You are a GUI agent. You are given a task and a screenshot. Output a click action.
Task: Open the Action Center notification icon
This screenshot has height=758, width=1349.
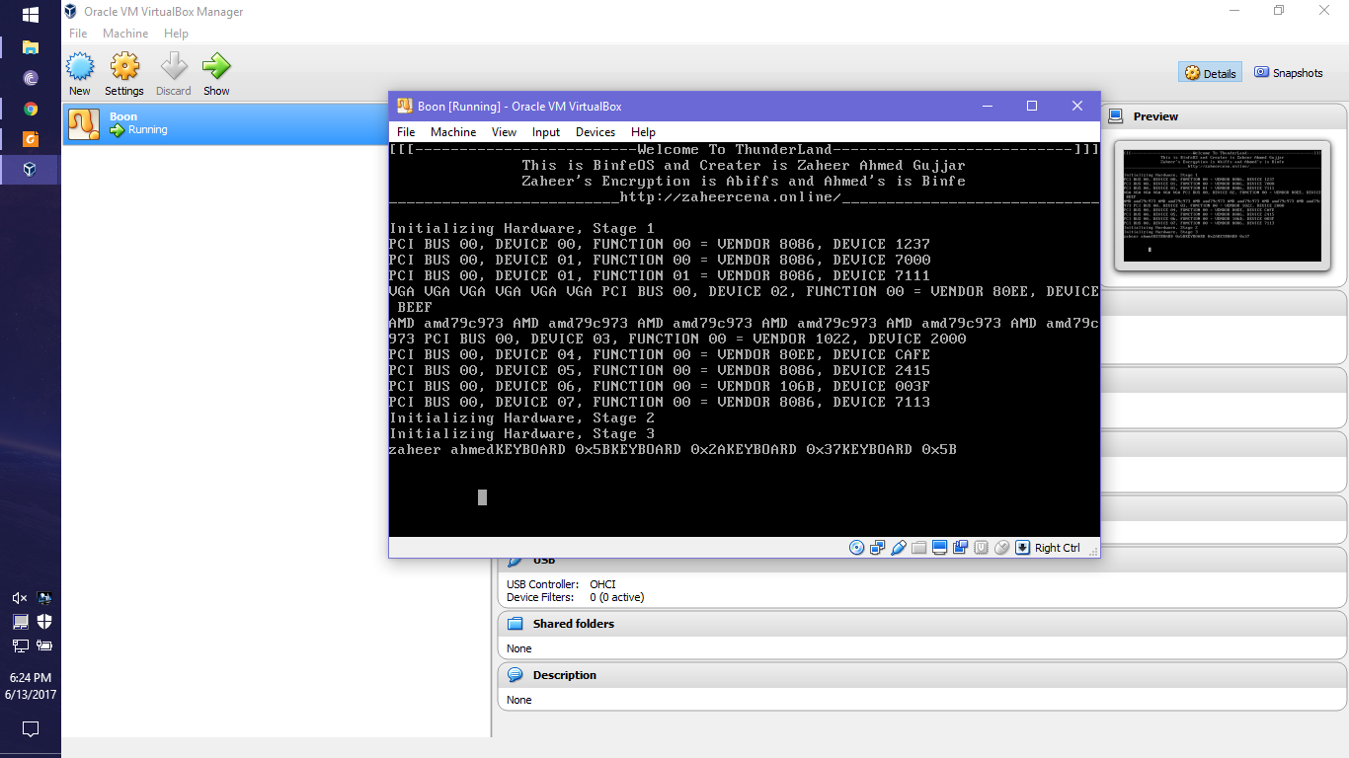[31, 729]
